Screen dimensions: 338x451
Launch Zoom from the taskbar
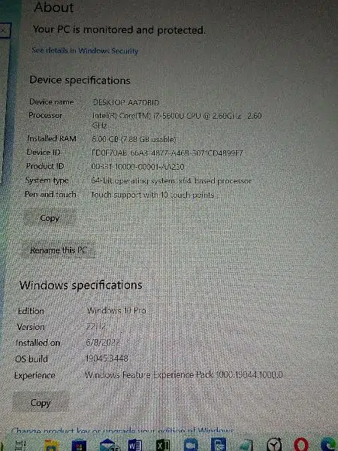click(x=191, y=445)
